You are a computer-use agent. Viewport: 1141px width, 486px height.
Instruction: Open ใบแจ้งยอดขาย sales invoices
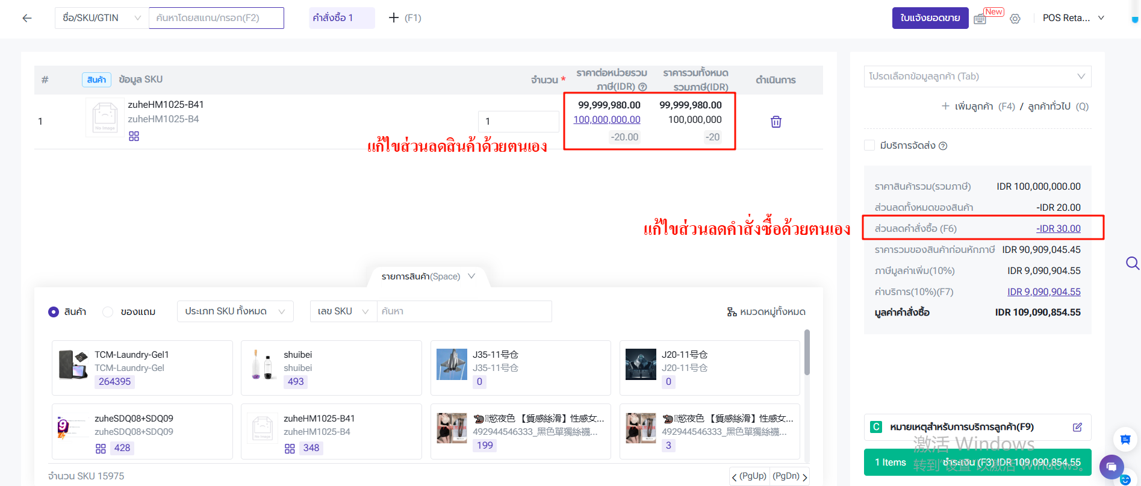pos(930,18)
